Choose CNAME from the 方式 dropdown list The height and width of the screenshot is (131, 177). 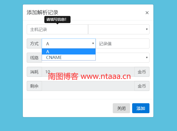click(x=69, y=57)
